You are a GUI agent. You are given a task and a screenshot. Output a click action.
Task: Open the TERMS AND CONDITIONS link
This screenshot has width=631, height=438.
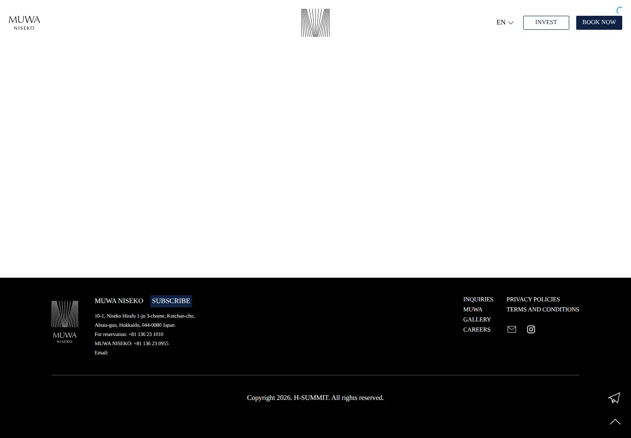point(543,309)
